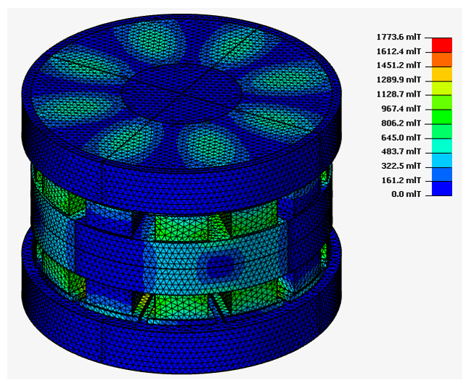Click the 322.5 mT legend value
The width and height of the screenshot is (471, 388).
(x=401, y=166)
